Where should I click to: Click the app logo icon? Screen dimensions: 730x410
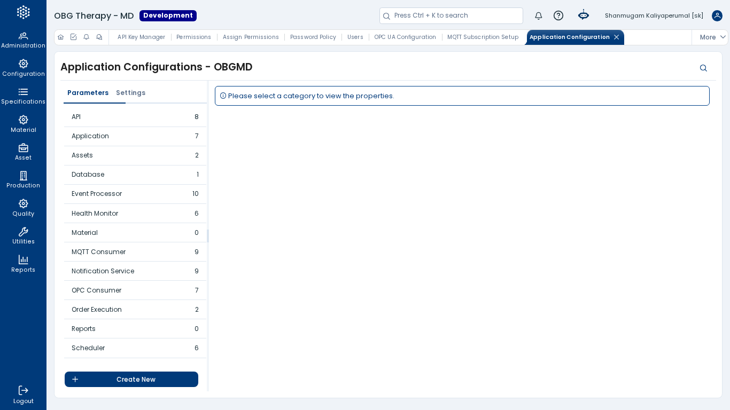[x=23, y=12]
